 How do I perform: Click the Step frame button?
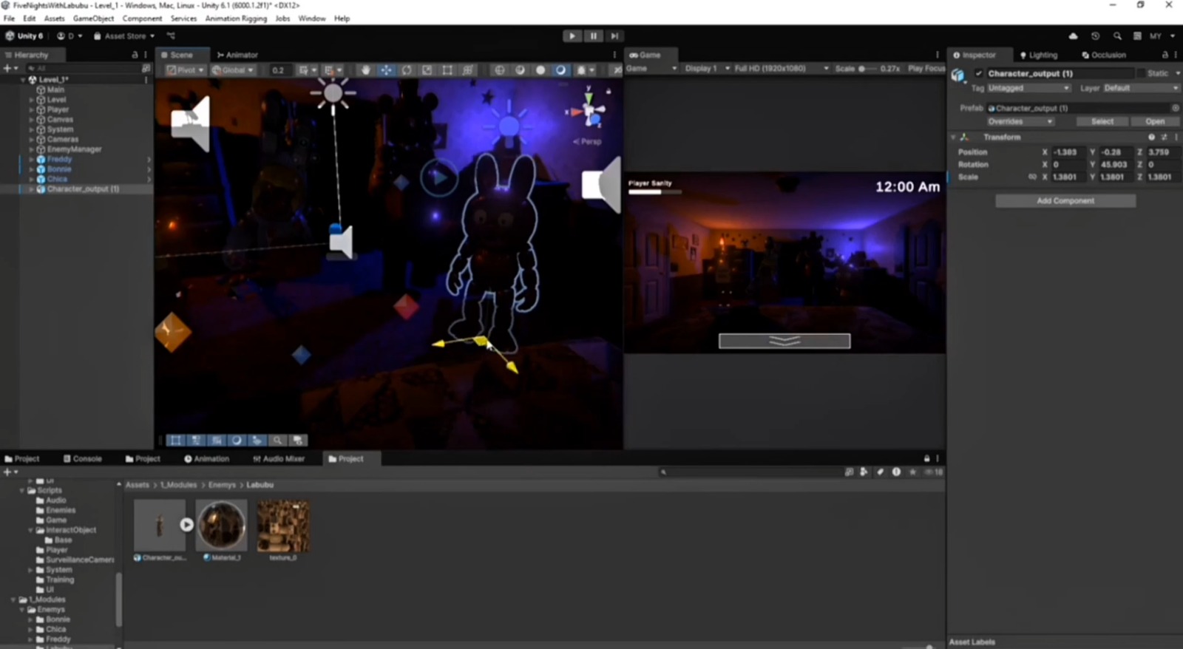614,35
